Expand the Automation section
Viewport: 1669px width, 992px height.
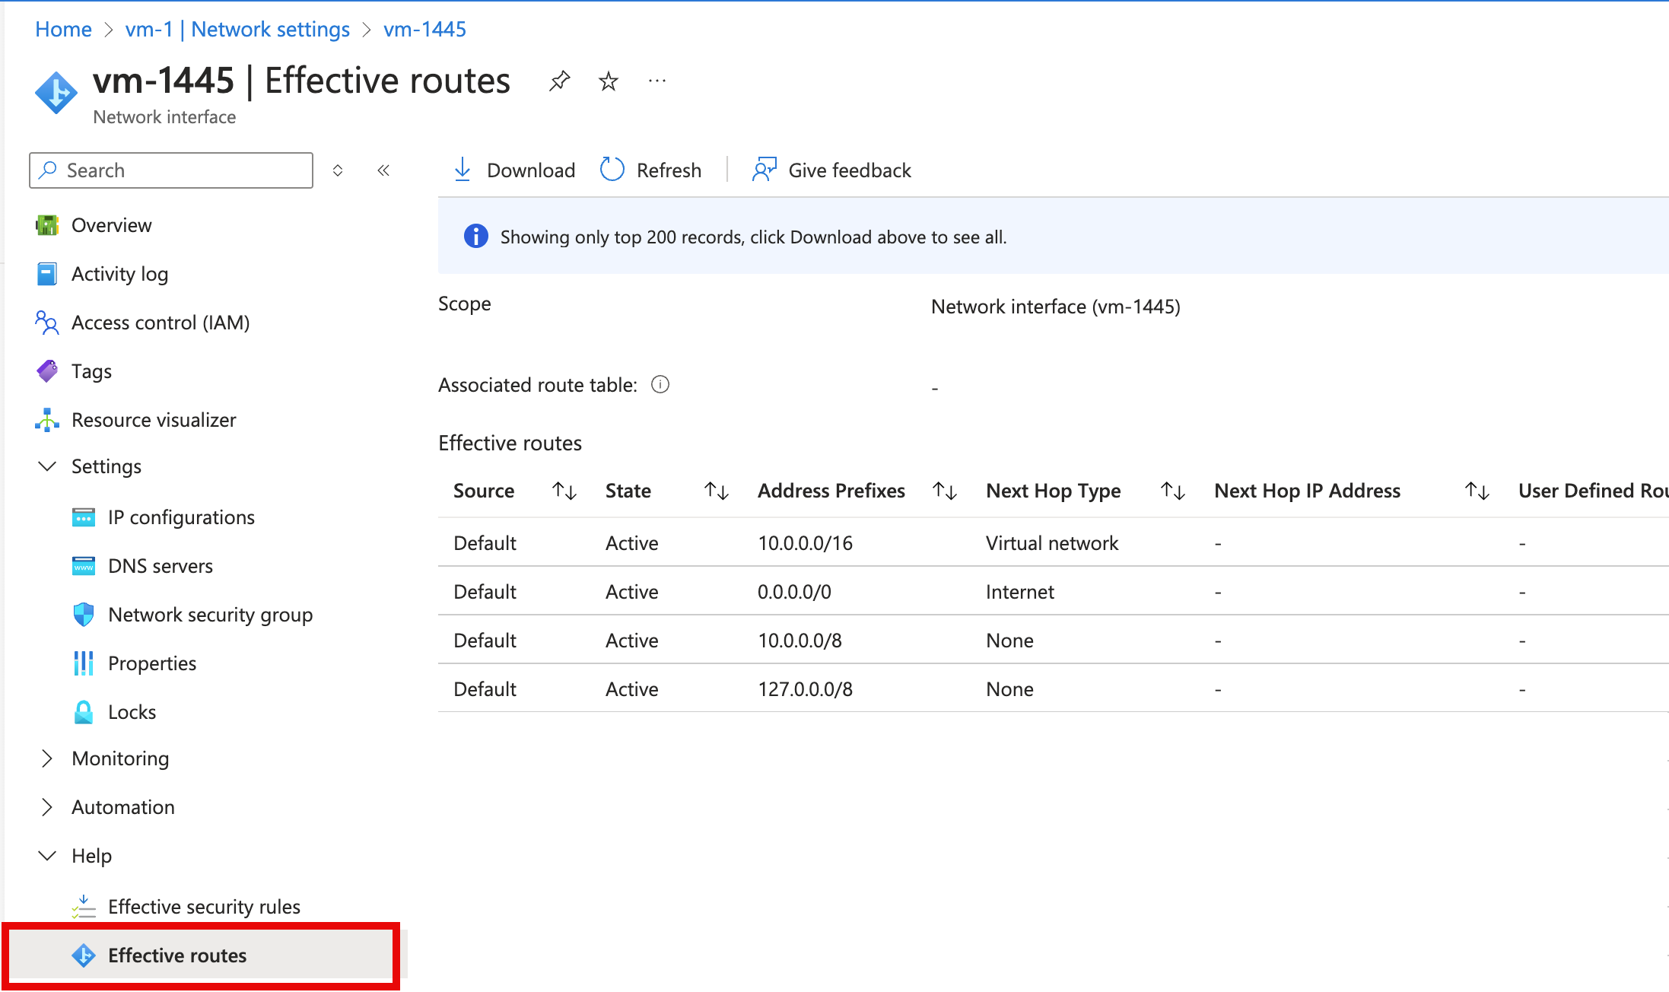tap(47, 807)
